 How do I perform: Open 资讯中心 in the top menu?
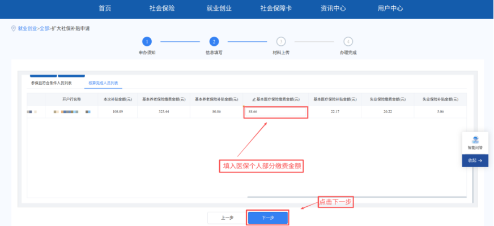click(333, 8)
